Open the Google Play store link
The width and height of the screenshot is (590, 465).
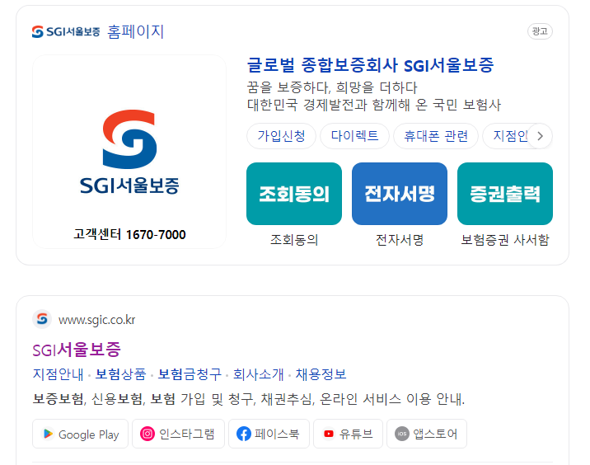pos(80,434)
